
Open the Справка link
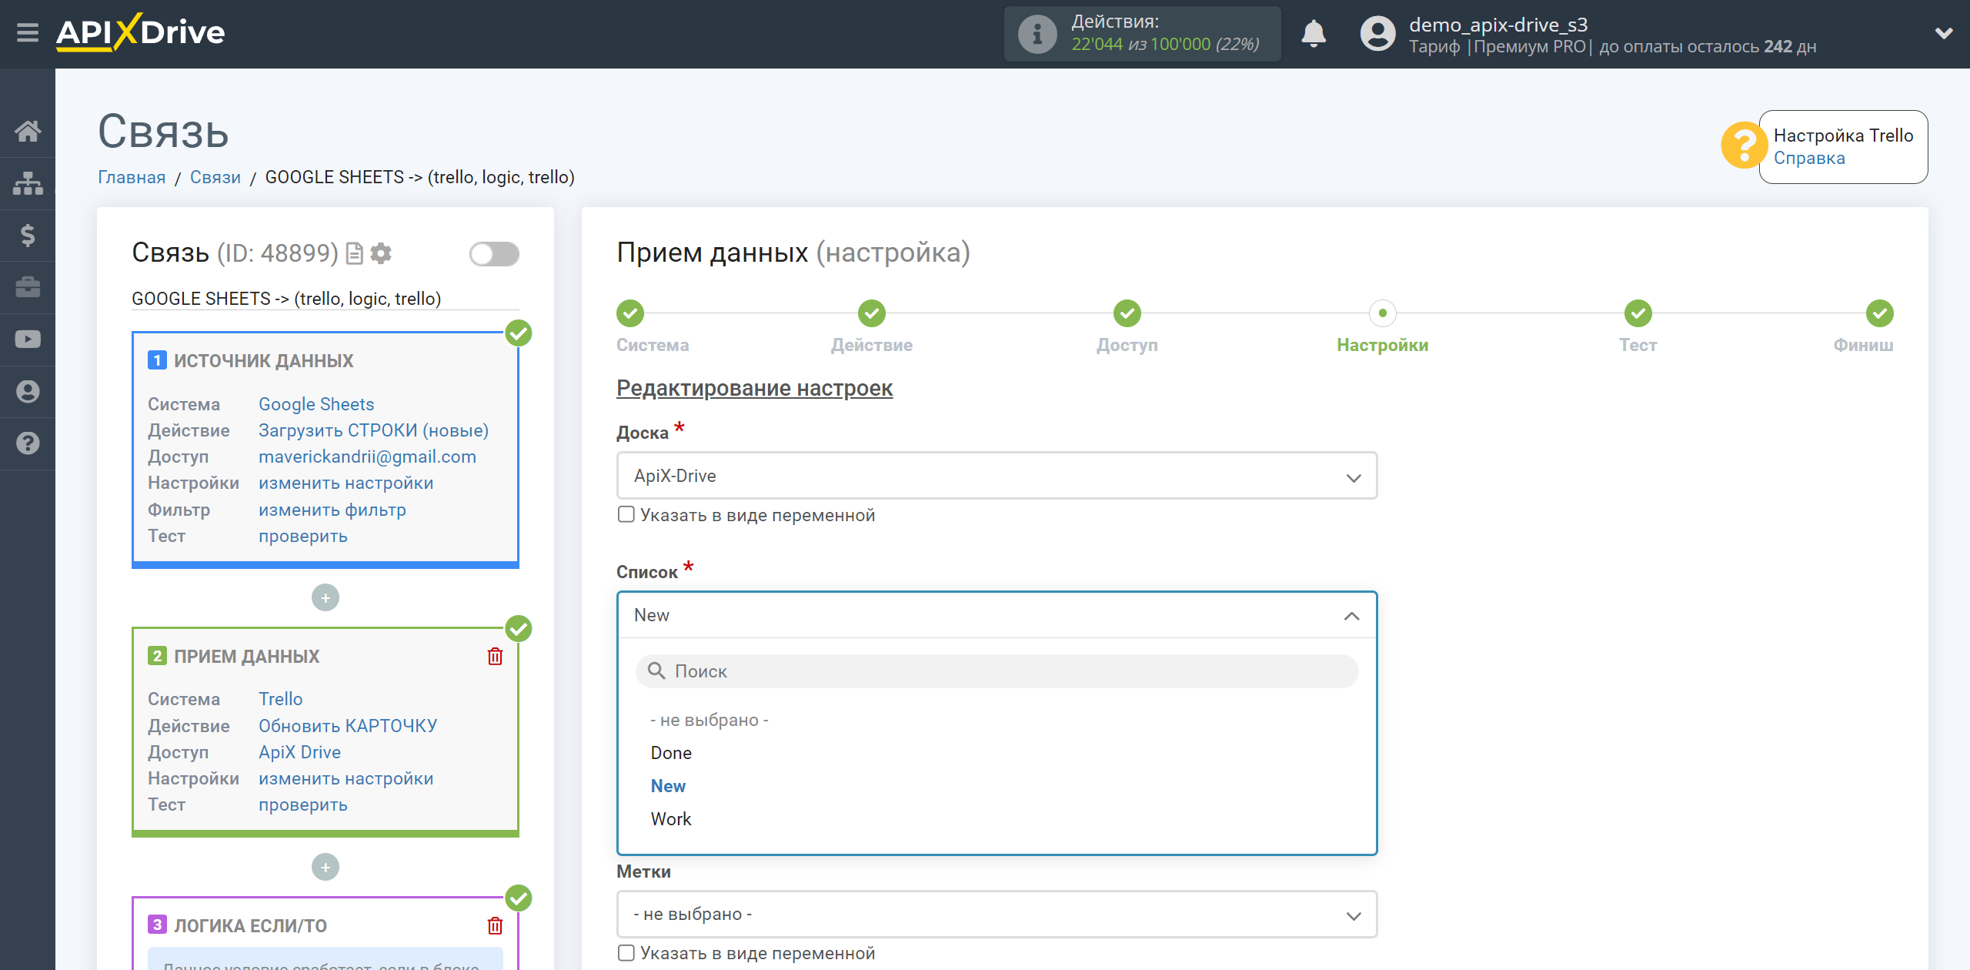coord(1808,159)
